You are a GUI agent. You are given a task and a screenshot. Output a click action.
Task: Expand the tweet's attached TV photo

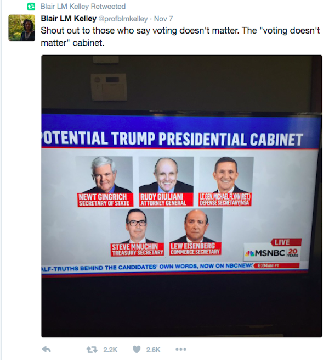(181, 196)
